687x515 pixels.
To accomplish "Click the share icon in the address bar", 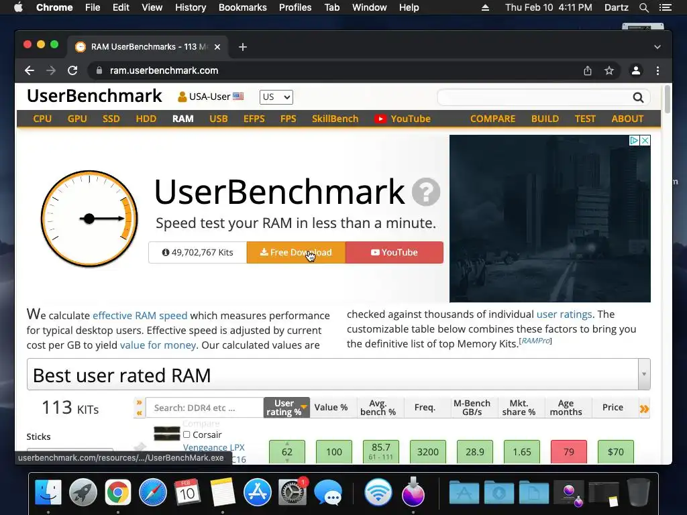I will [x=588, y=70].
